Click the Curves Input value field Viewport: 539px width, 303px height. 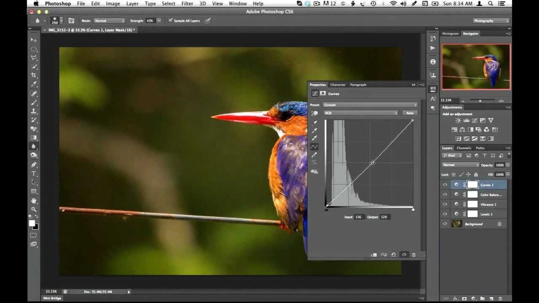(360, 217)
